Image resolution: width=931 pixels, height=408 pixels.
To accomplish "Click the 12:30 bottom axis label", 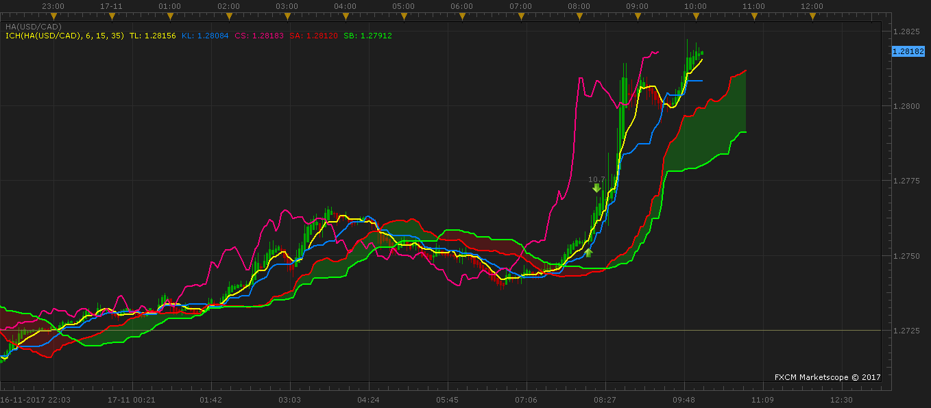I will pyautogui.click(x=841, y=399).
